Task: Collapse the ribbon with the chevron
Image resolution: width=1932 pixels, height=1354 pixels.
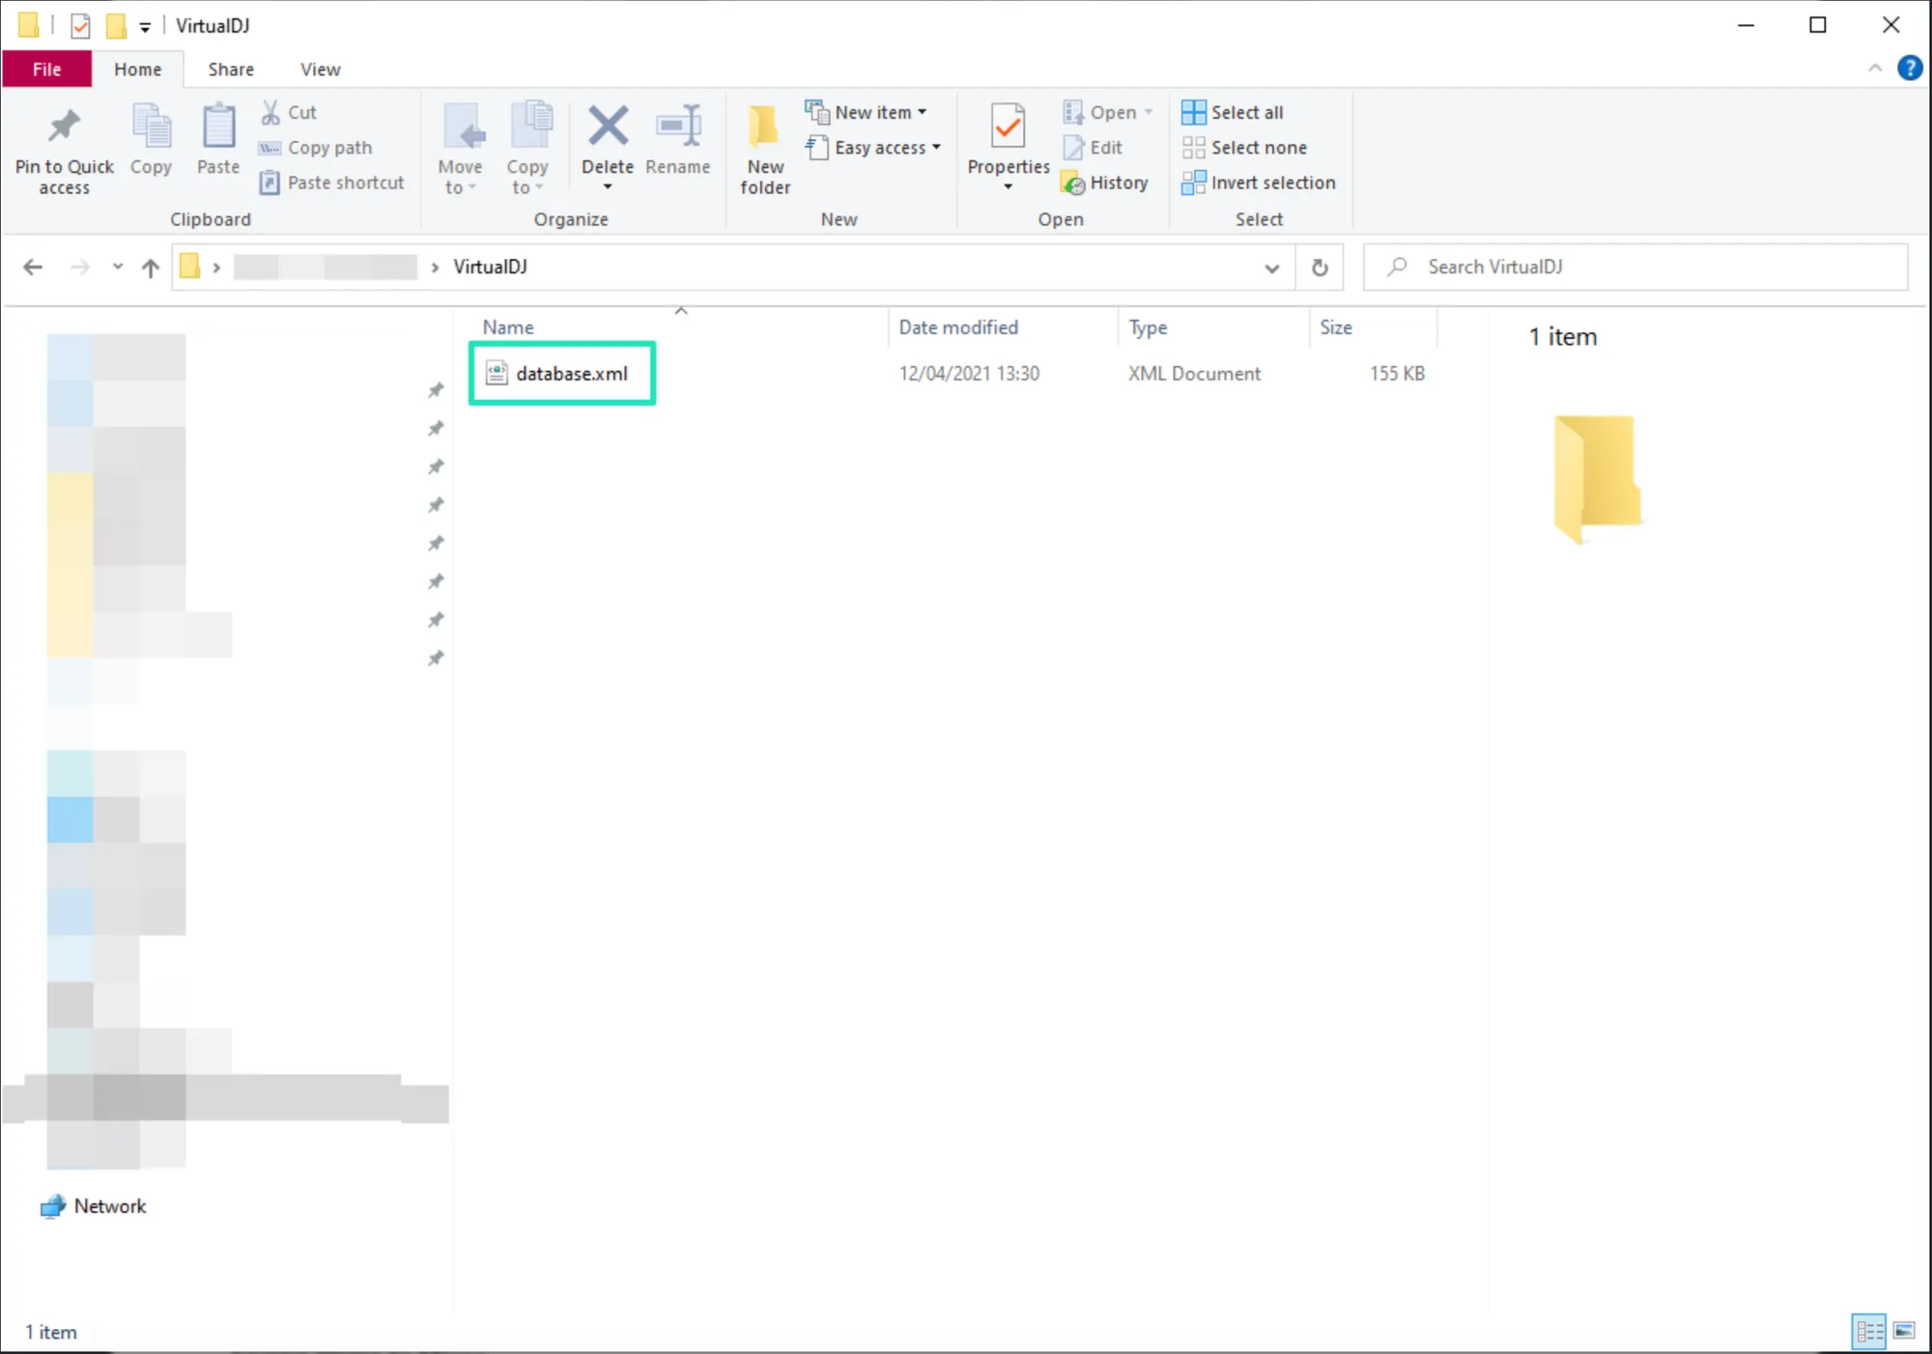Action: click(1874, 69)
